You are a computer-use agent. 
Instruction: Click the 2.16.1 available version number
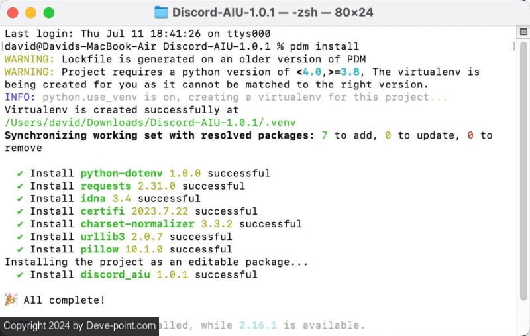pyautogui.click(x=258, y=325)
